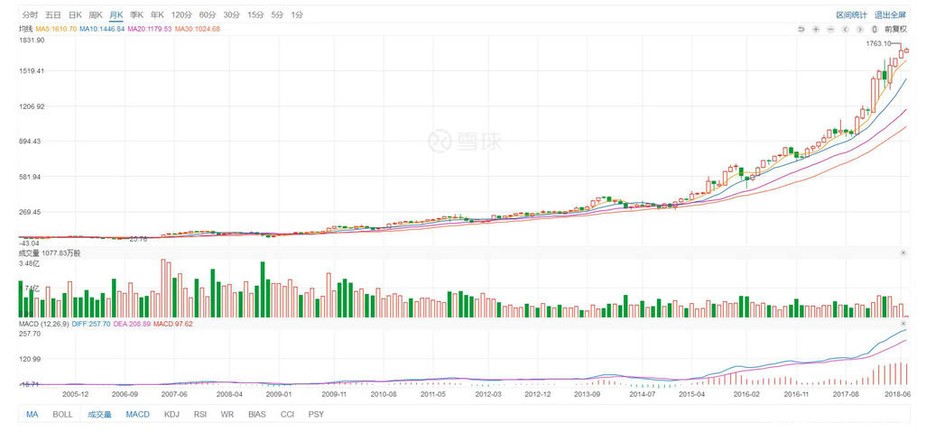Image resolution: width=926 pixels, height=440 pixels.
Task: Click the 区间统计 link
Action: tap(851, 15)
